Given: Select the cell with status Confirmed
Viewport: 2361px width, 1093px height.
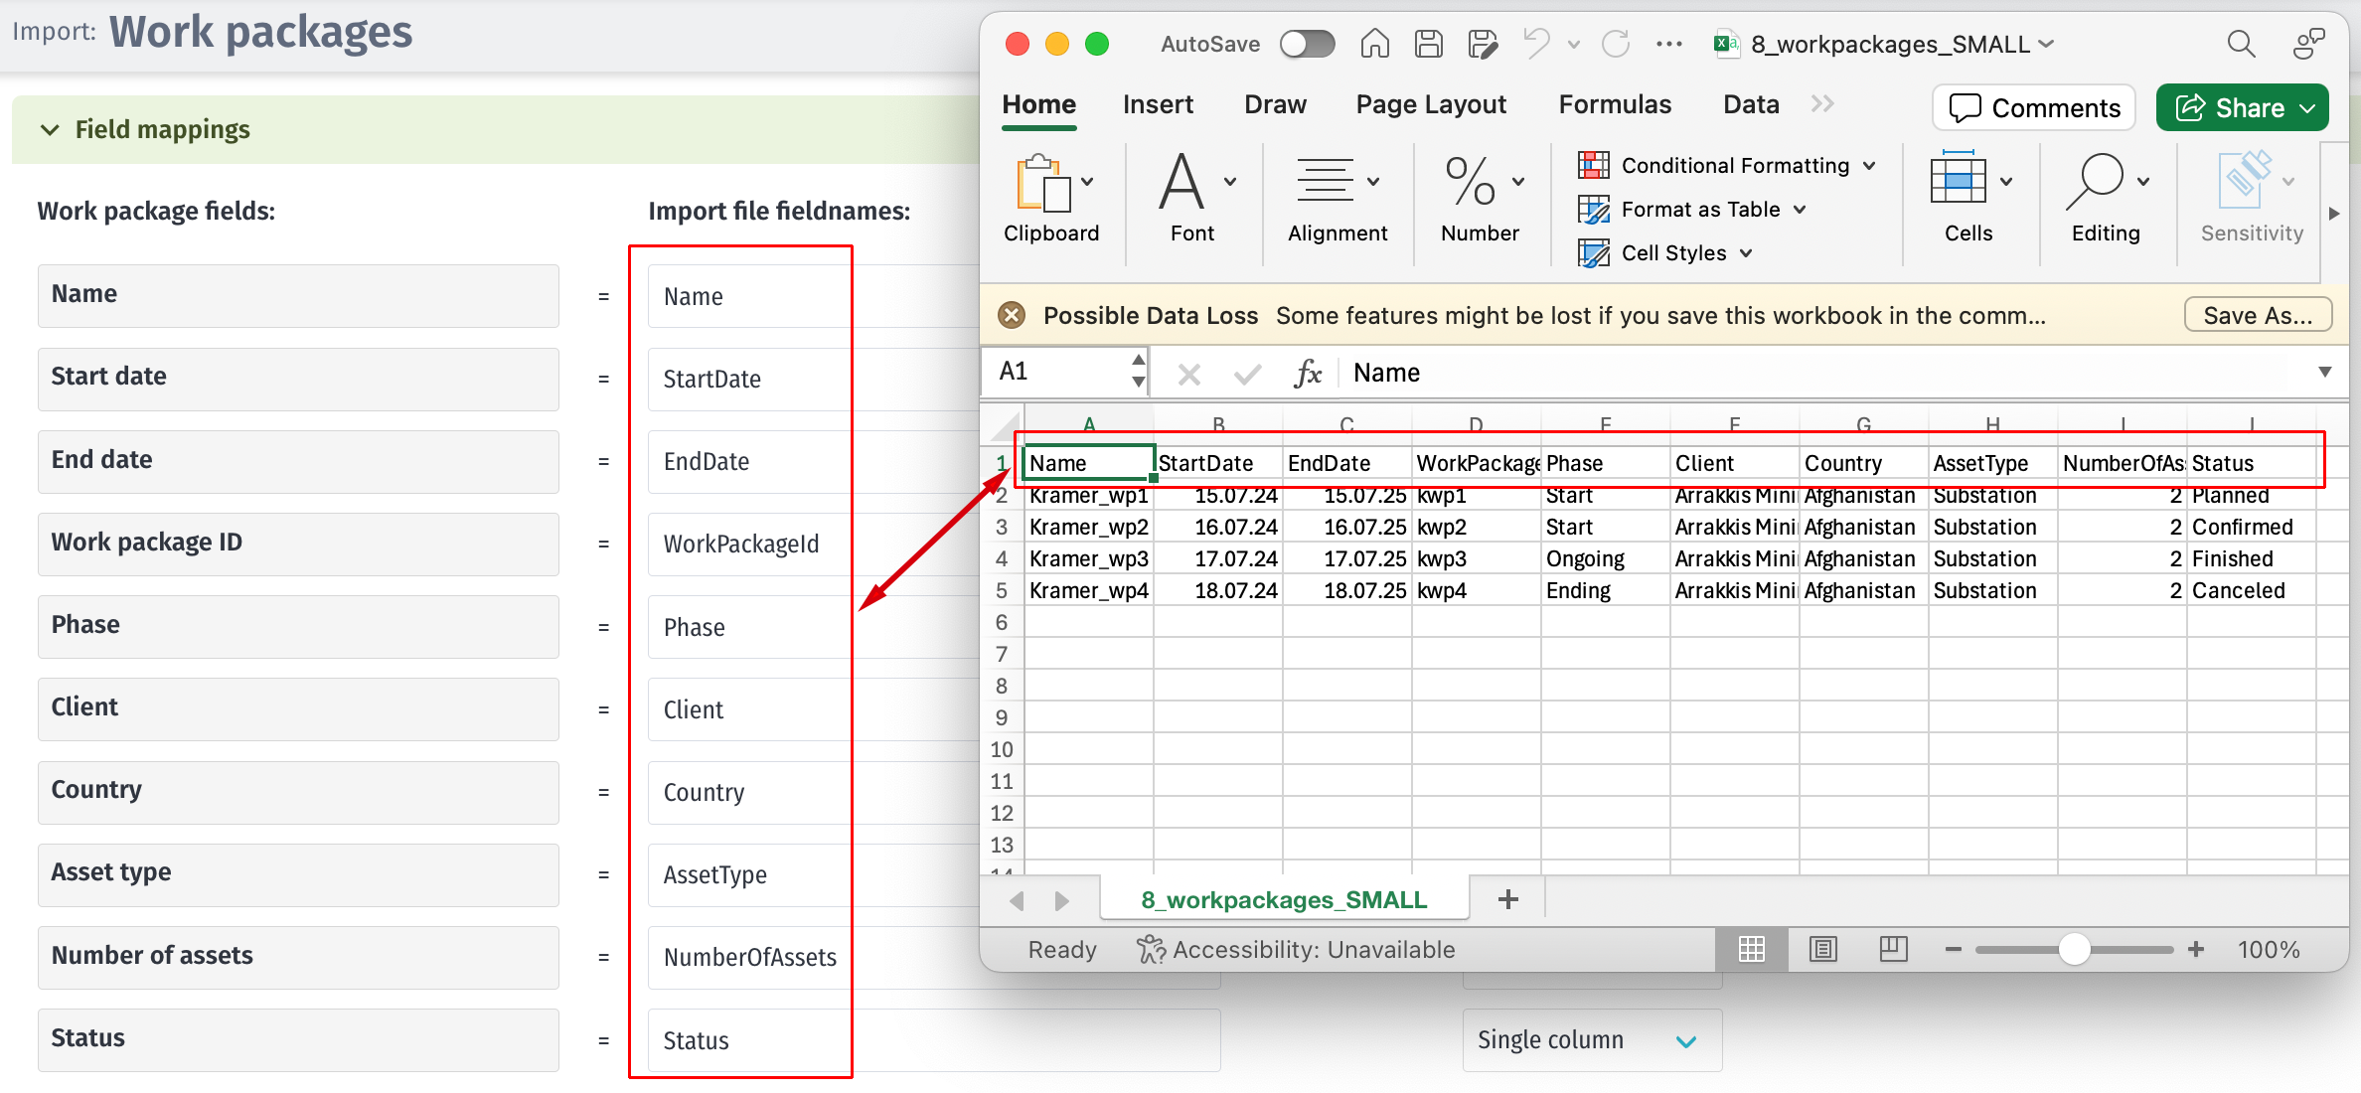Looking at the screenshot, I should pos(2253,527).
